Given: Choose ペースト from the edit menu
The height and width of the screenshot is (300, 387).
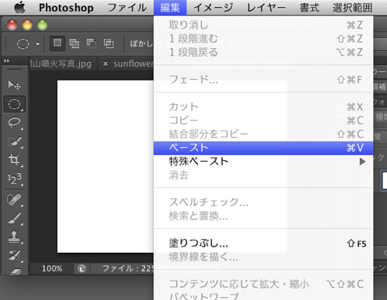Looking at the screenshot, I should click(263, 148).
